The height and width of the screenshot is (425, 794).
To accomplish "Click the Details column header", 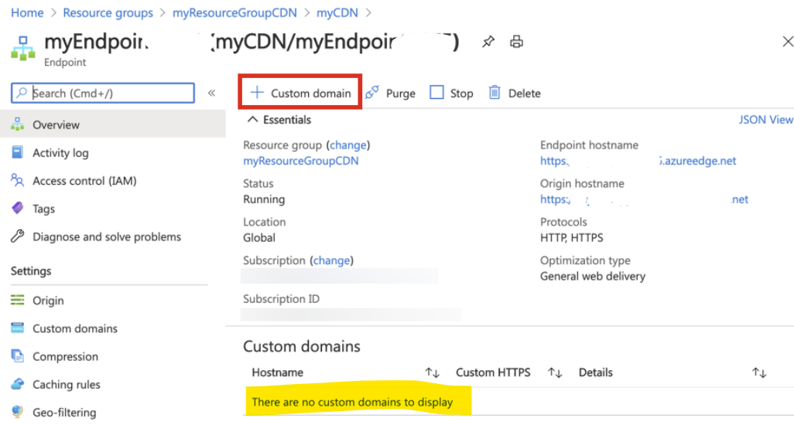I will pos(596,372).
